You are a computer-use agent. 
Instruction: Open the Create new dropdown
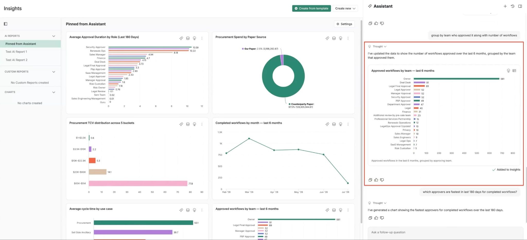345,8
